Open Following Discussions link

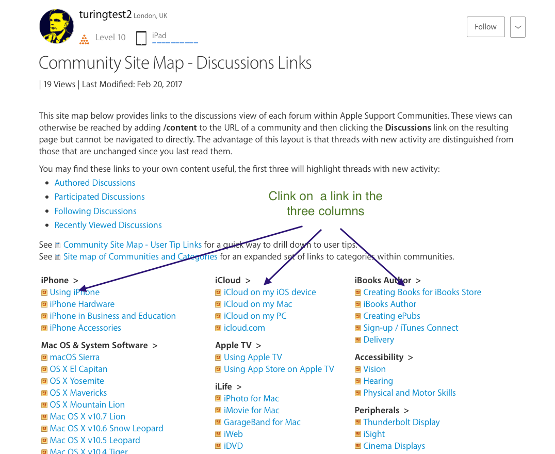click(95, 211)
